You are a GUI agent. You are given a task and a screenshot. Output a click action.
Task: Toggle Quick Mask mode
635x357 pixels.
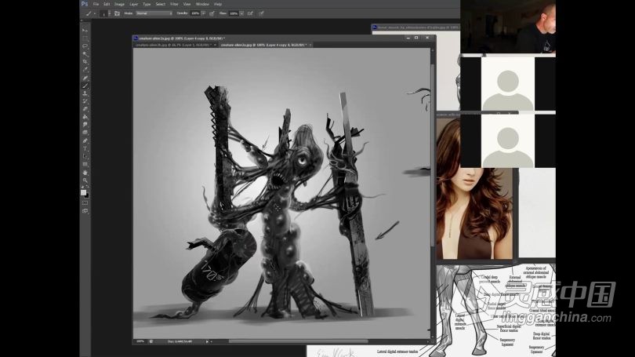point(85,203)
